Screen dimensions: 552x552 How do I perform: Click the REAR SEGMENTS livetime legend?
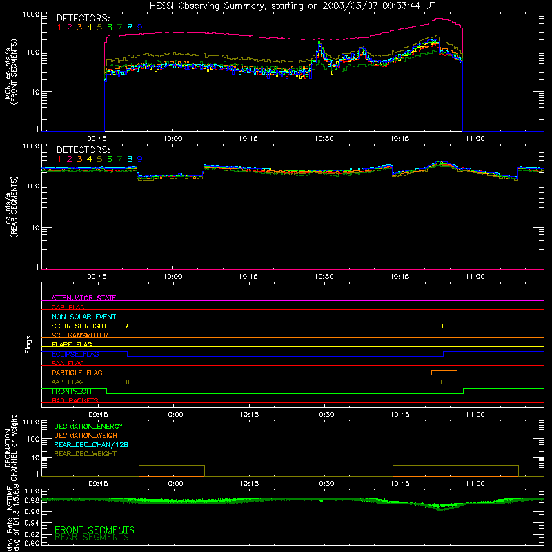(92, 538)
